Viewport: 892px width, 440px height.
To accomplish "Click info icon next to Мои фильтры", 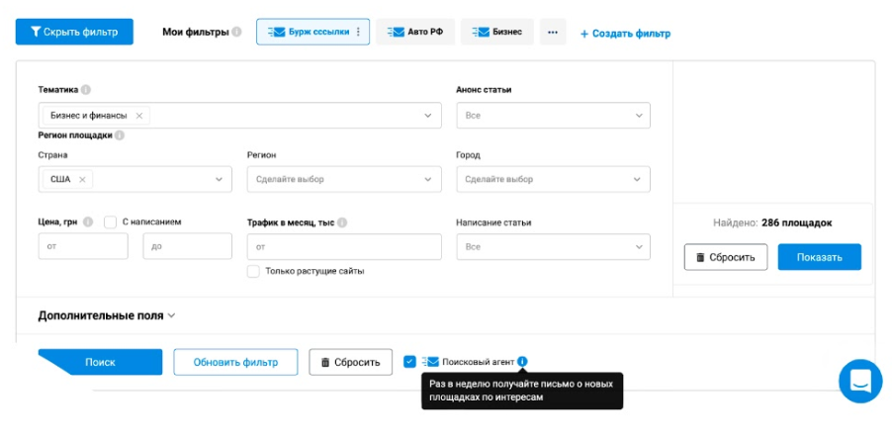I will coord(236,33).
